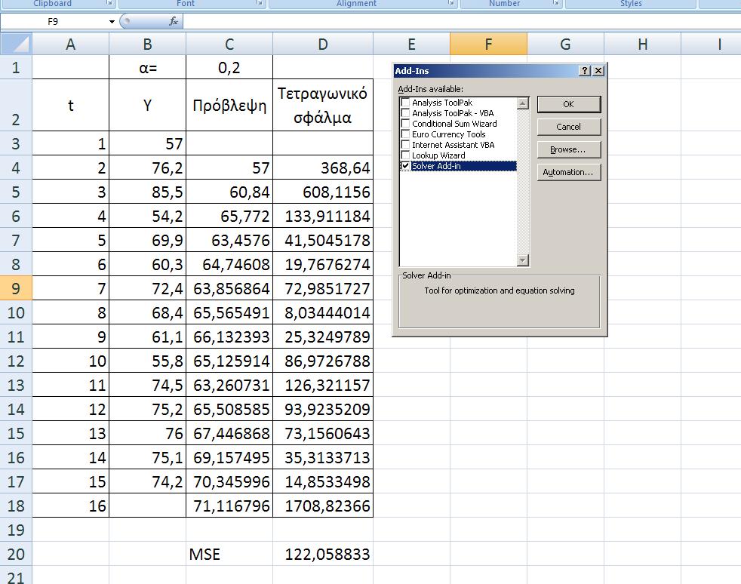Click the Πρόβλεψη header cell

pos(229,105)
